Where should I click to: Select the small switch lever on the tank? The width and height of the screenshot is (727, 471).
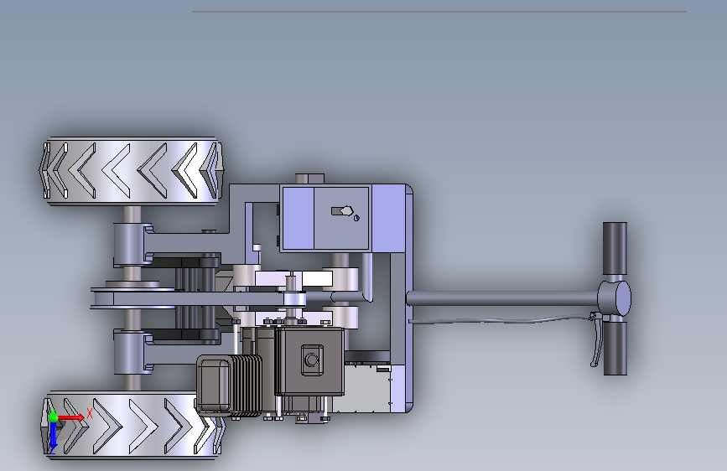pyautogui.click(x=342, y=211)
